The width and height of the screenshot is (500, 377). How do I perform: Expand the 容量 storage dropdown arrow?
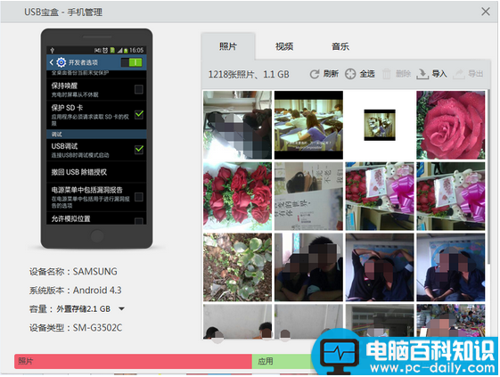[x=121, y=308]
